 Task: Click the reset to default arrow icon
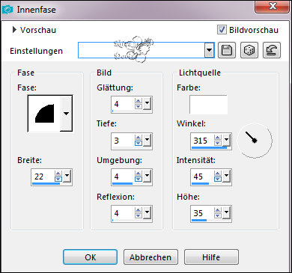[272, 50]
